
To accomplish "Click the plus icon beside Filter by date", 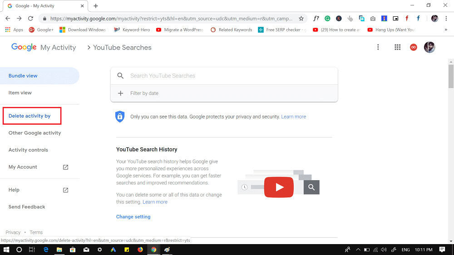I will (x=120, y=93).
